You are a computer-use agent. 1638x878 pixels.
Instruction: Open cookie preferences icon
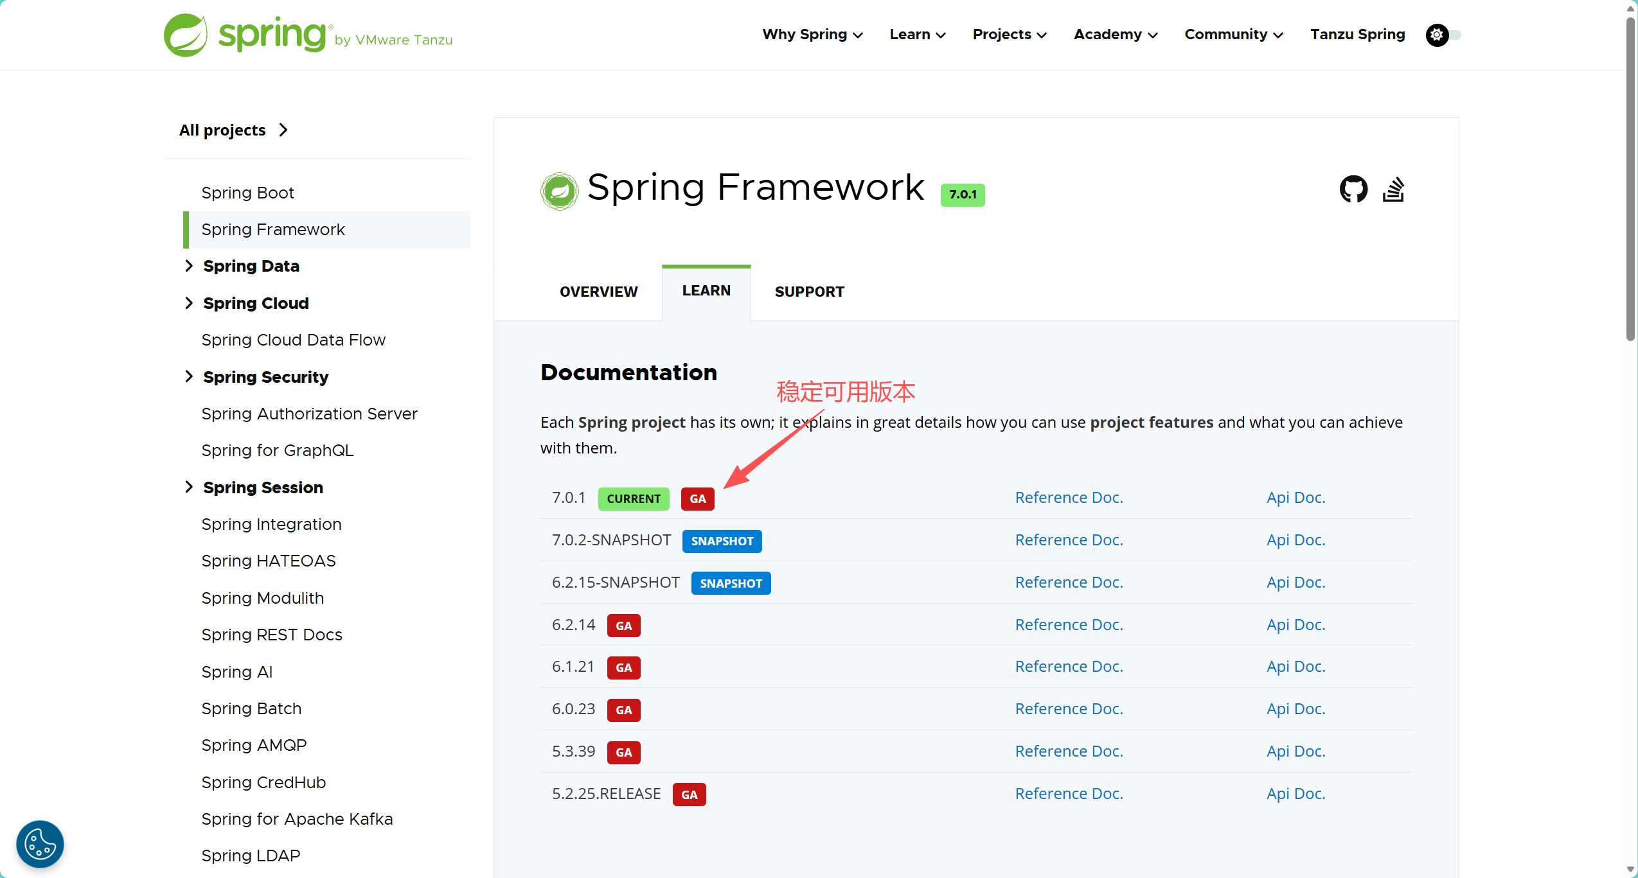(x=40, y=843)
